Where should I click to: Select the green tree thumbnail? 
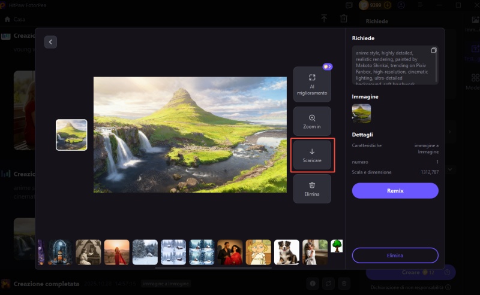pos(337,246)
